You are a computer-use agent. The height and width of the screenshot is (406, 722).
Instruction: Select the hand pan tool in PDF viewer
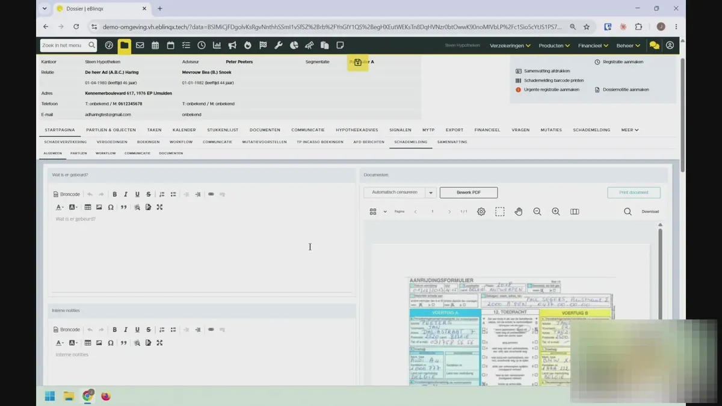point(519,212)
